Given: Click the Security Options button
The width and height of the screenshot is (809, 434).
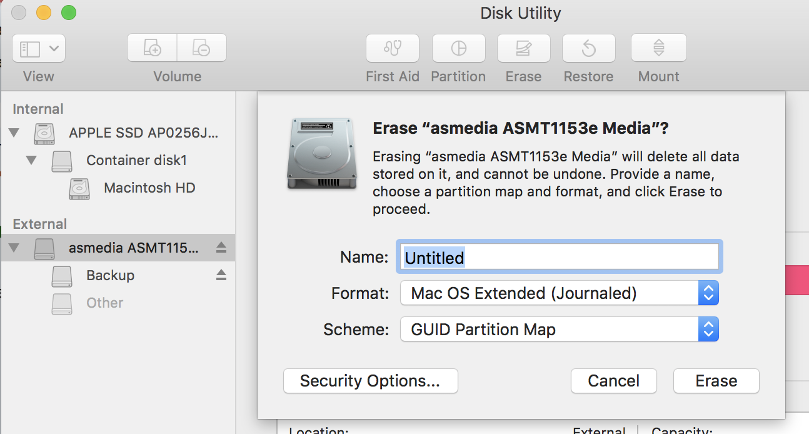Looking at the screenshot, I should 370,381.
